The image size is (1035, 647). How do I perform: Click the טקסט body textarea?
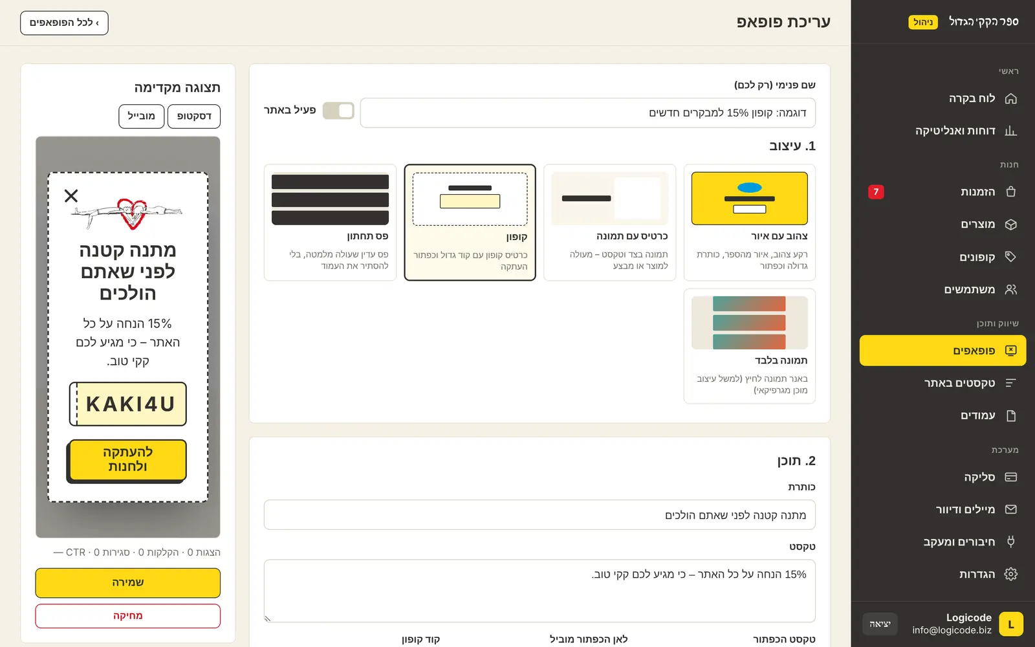[x=539, y=591]
